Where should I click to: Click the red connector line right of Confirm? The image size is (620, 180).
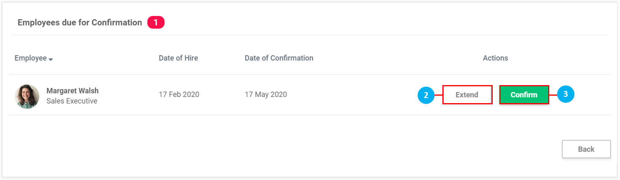(x=553, y=95)
